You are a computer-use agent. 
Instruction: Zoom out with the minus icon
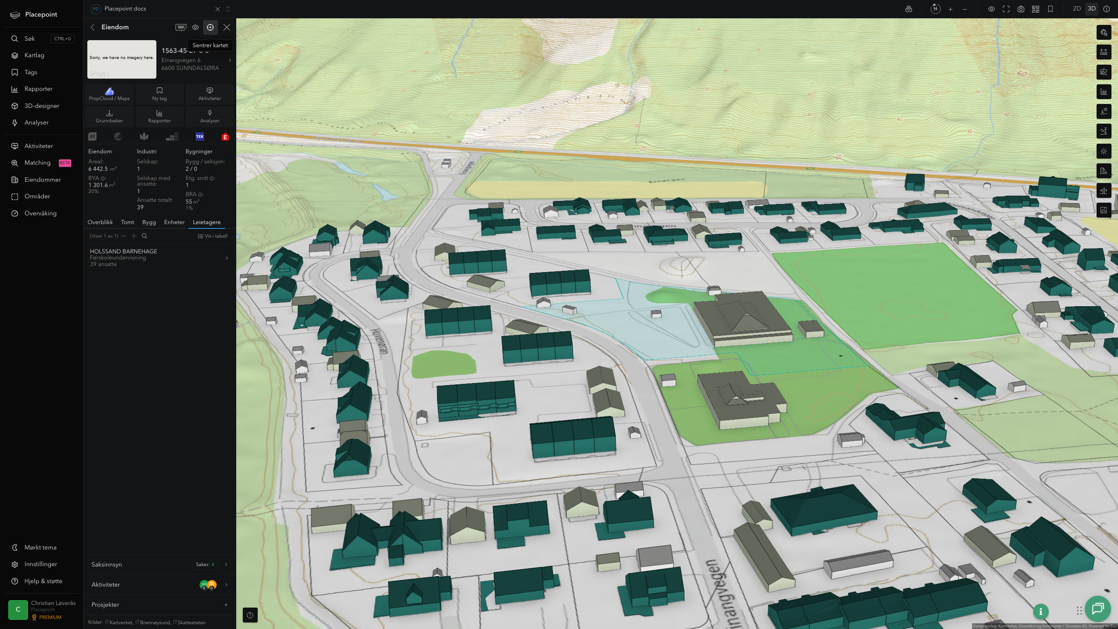click(x=965, y=9)
